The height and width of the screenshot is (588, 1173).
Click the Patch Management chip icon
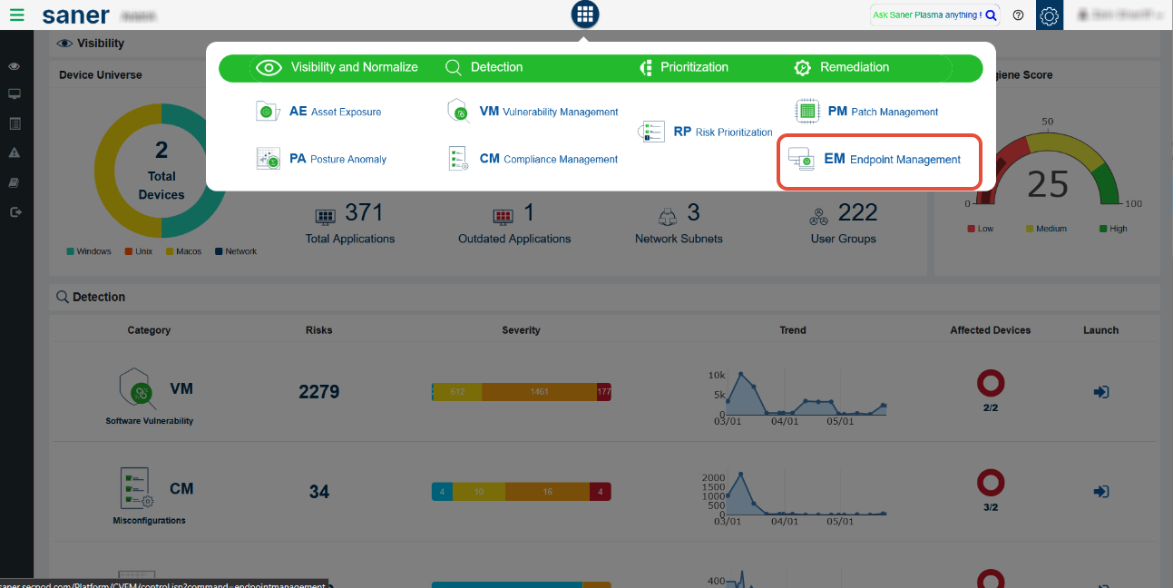click(x=807, y=112)
